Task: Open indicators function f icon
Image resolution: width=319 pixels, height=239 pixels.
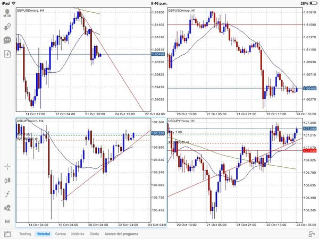Action: [x=7, y=194]
